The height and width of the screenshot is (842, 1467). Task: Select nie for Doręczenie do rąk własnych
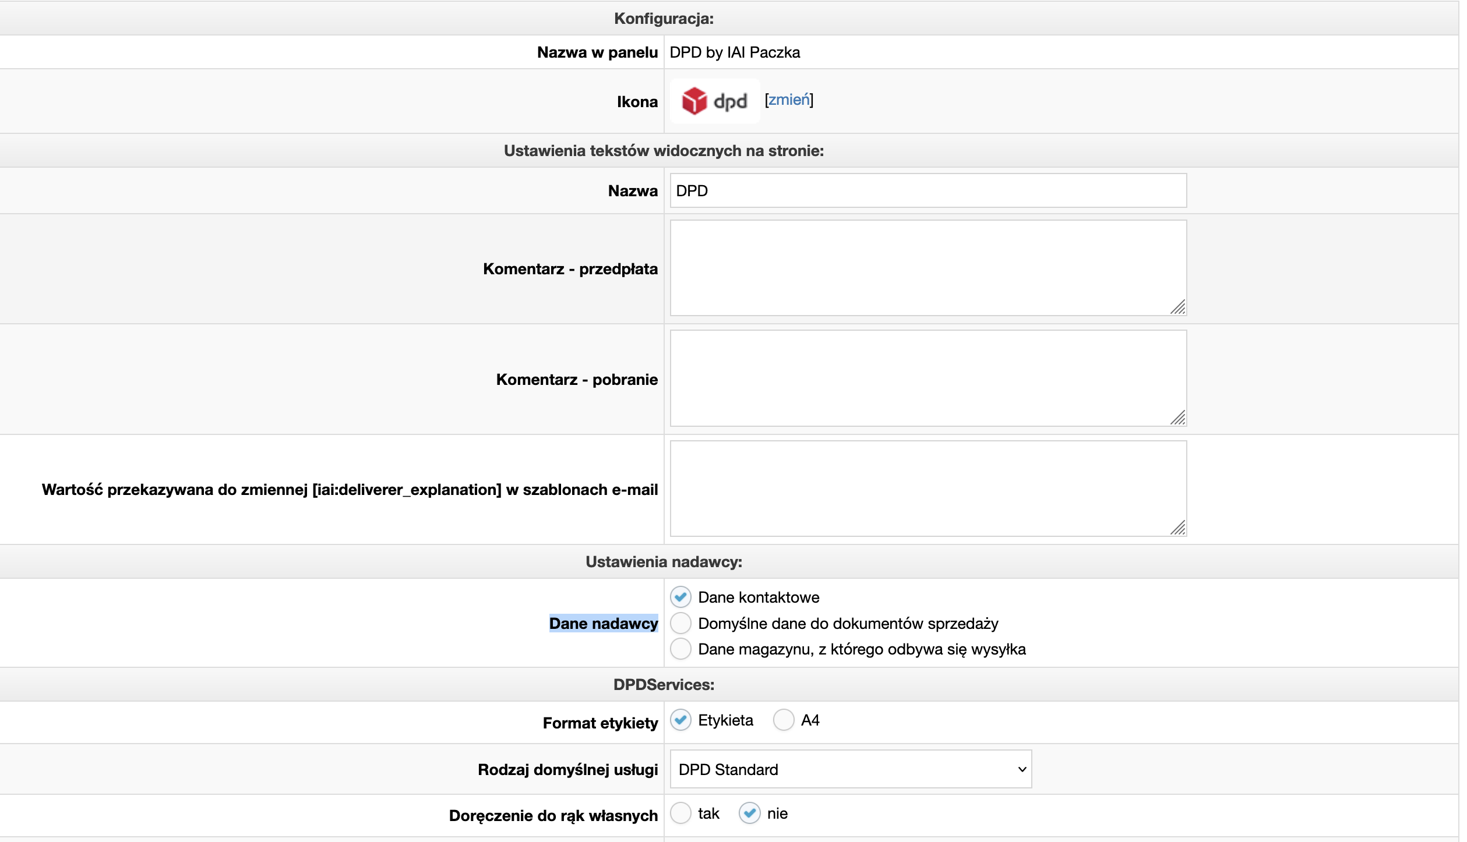[x=749, y=813]
